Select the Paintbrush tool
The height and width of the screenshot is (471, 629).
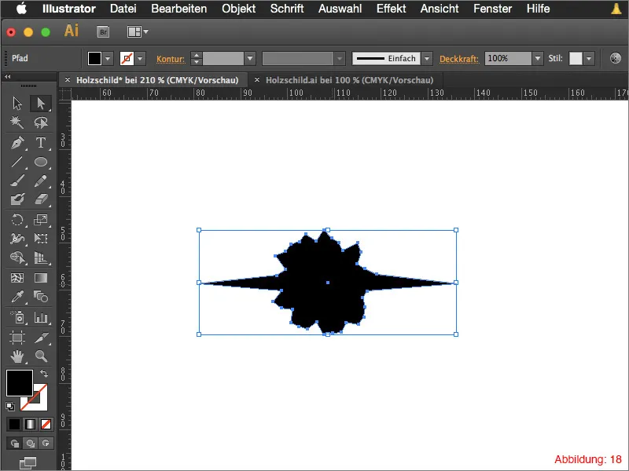point(17,181)
